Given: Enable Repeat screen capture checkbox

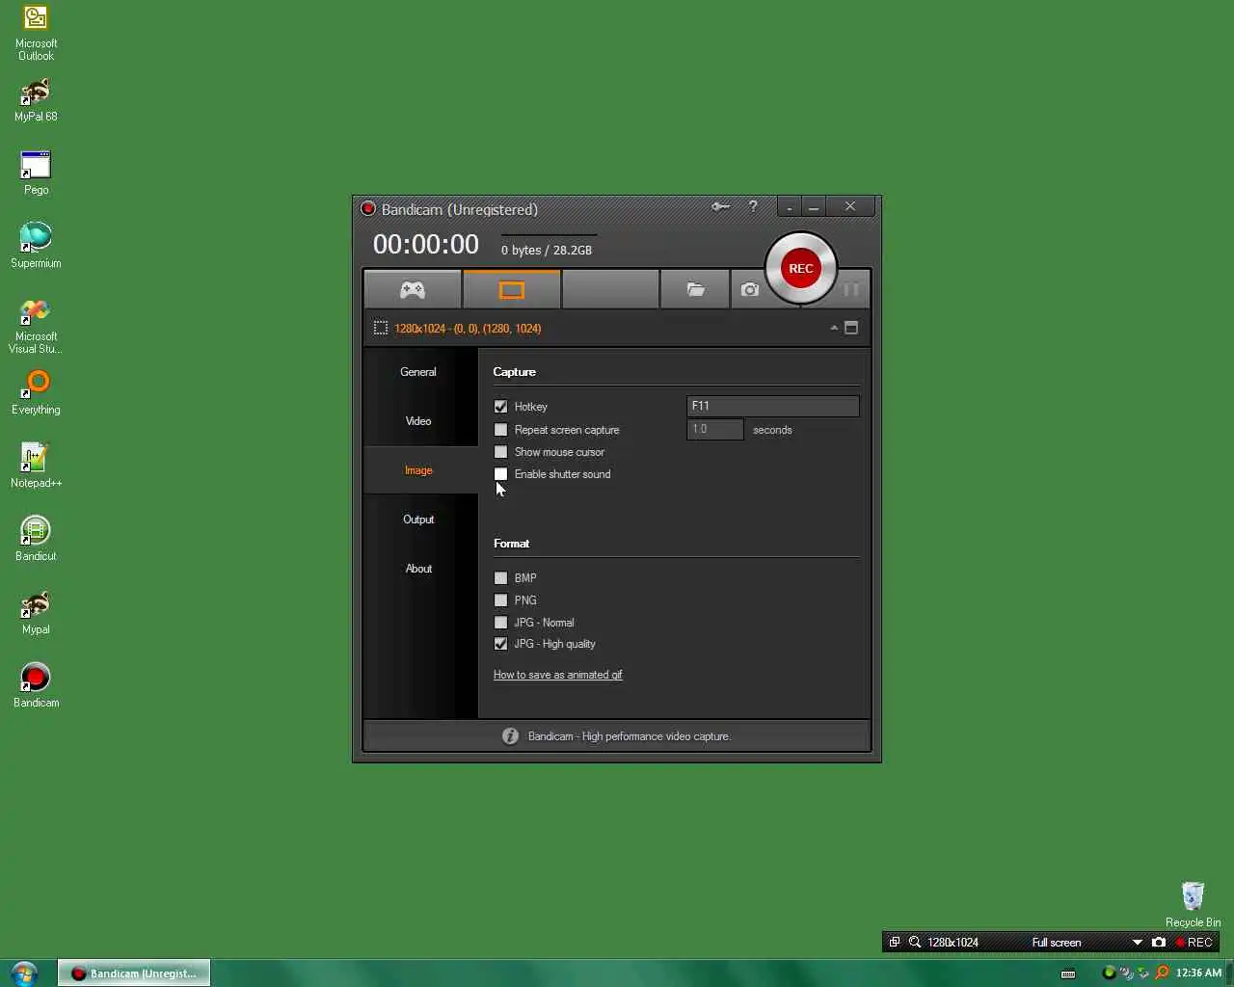Looking at the screenshot, I should tap(500, 430).
